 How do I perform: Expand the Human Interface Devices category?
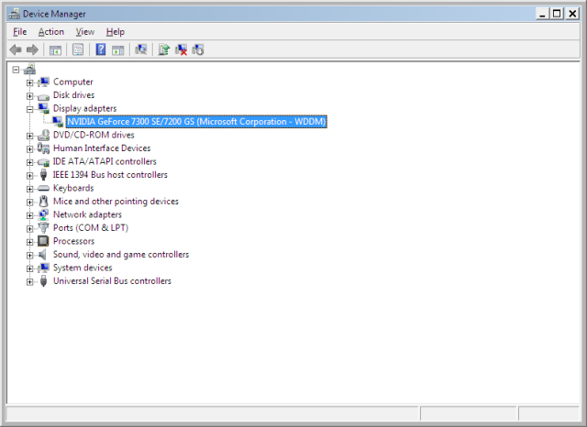coord(29,149)
